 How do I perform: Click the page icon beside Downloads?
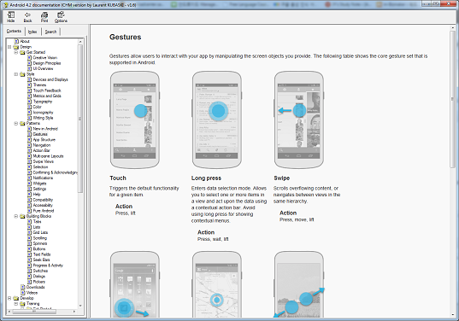(23, 287)
